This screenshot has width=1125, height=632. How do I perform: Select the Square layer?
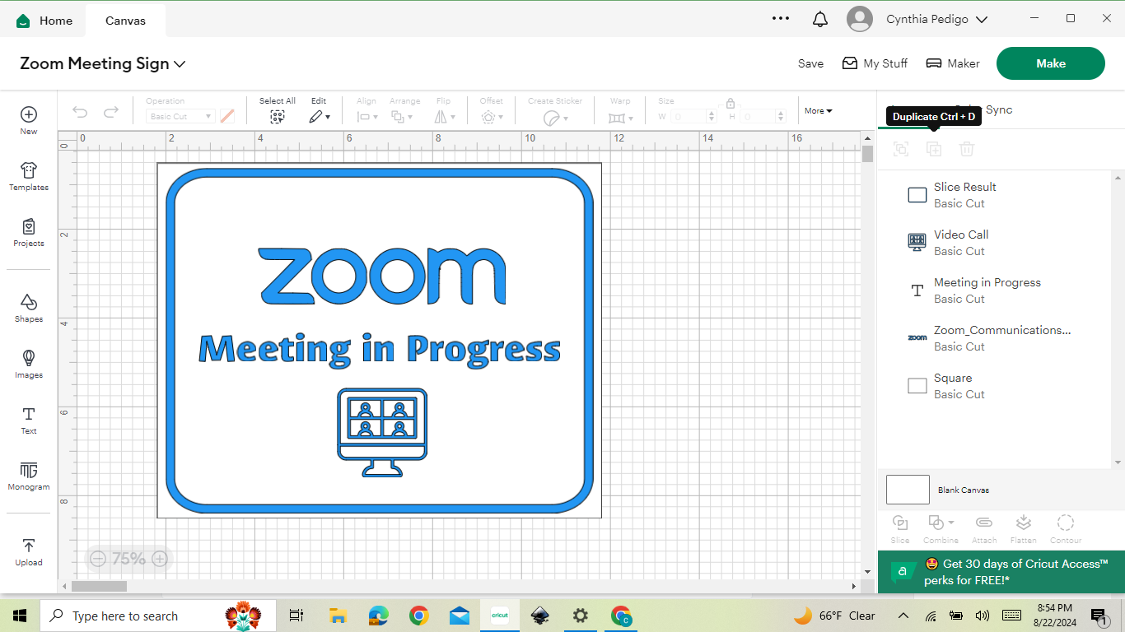click(x=995, y=386)
